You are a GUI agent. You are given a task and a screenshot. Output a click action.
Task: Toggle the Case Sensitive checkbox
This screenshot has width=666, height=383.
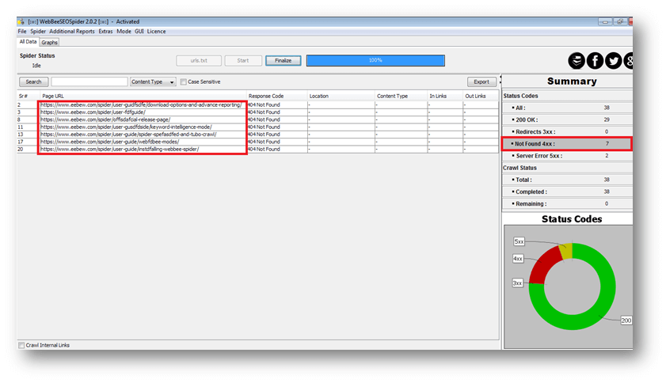(x=183, y=82)
